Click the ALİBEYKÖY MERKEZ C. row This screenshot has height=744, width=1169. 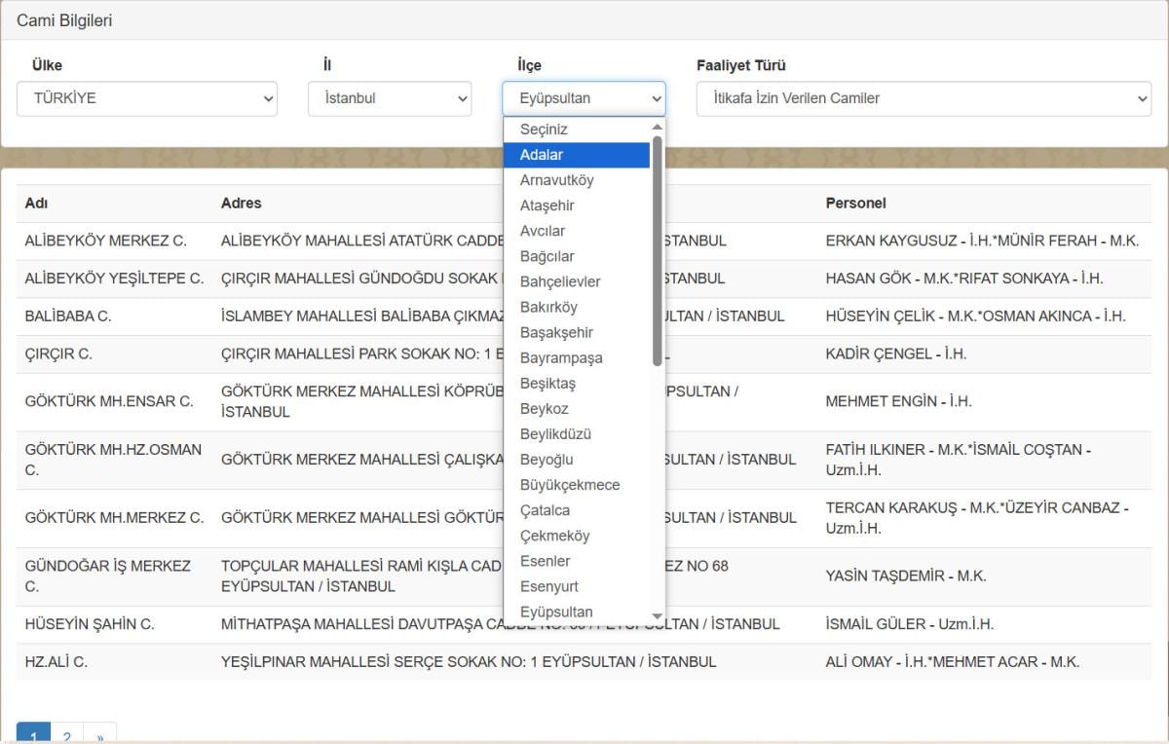click(106, 241)
